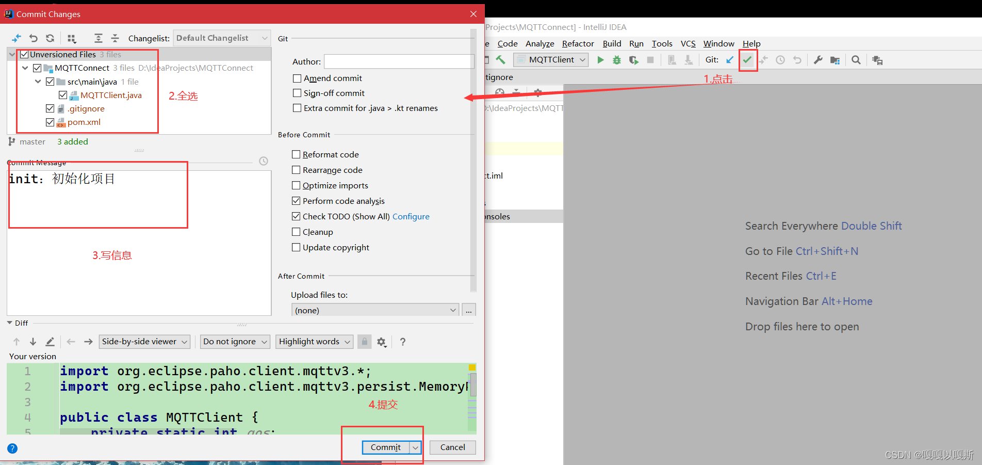Image resolution: width=982 pixels, height=465 pixels.
Task: Open the Help menu in IntelliJ
Action: tap(751, 44)
